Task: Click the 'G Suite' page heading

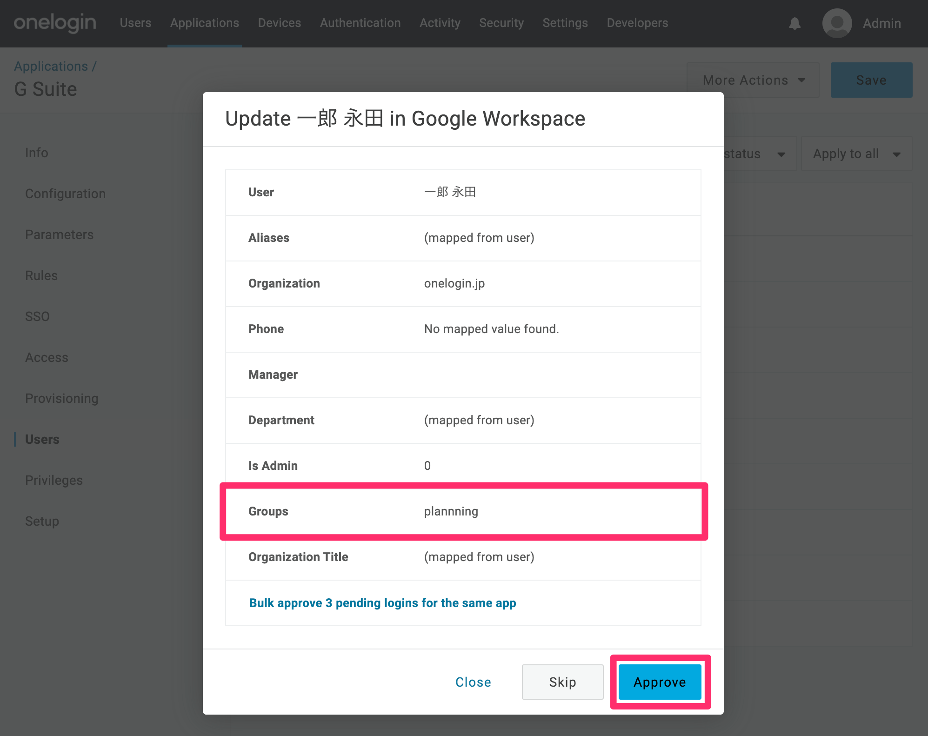Action: pyautogui.click(x=46, y=89)
